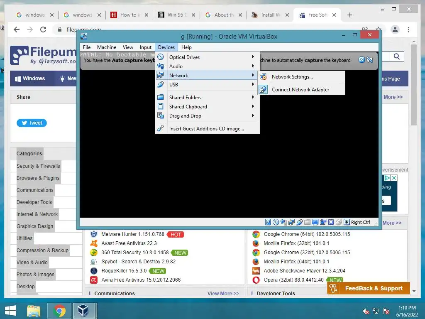
Task: Click the VirtualBox icon in the taskbar
Action: (83, 311)
